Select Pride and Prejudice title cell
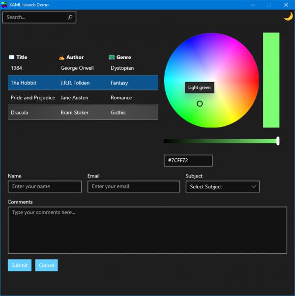Screen dimensions: 295x296 32,97
